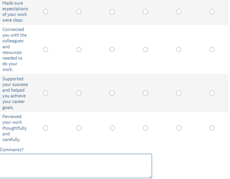Select first radio for 'Made sure expectations' row
The image size is (230, 179).
(x=46, y=12)
